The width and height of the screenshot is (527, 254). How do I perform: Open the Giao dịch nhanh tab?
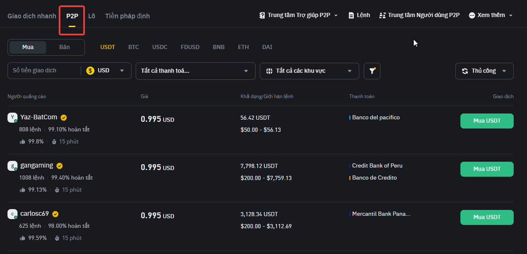tap(32, 16)
